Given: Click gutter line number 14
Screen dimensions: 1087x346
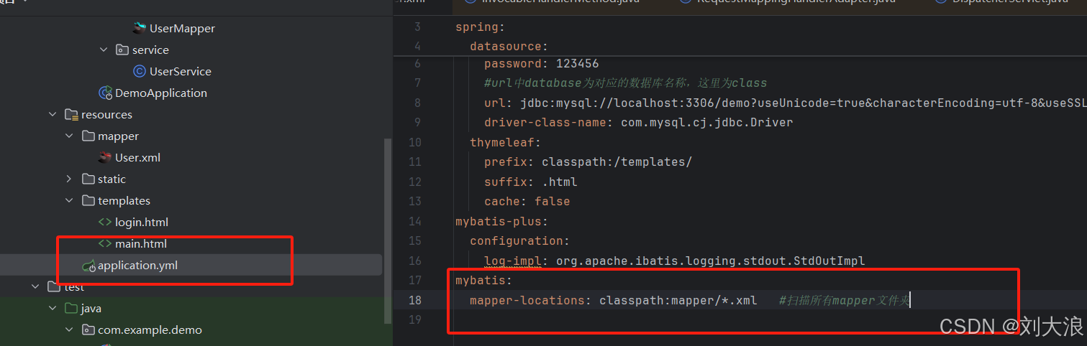Looking at the screenshot, I should (x=414, y=221).
